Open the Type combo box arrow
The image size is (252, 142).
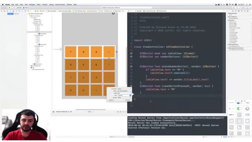point(130,95)
